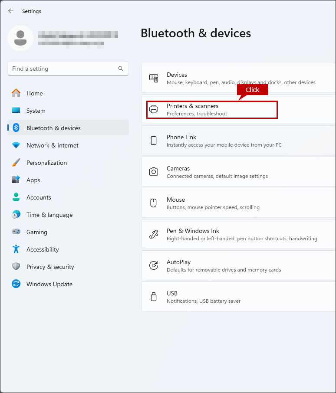336x393 pixels.
Task: Click the Apps tiles icon
Action: 16,180
